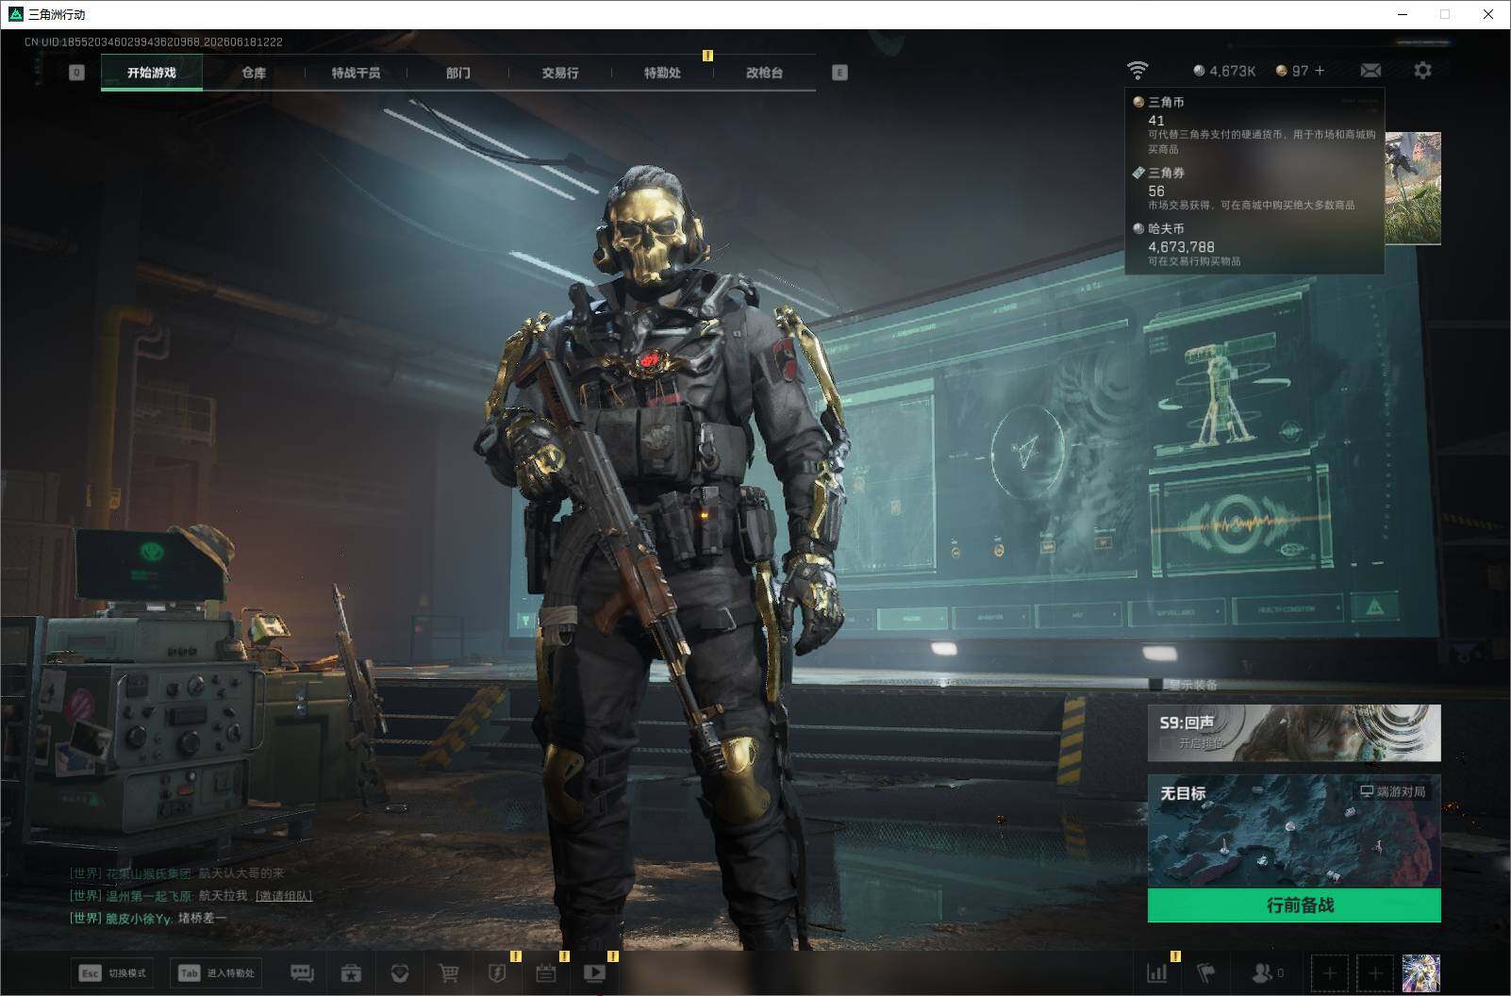
Task: Open the friends list icon showing 0
Action: pyautogui.click(x=1267, y=972)
